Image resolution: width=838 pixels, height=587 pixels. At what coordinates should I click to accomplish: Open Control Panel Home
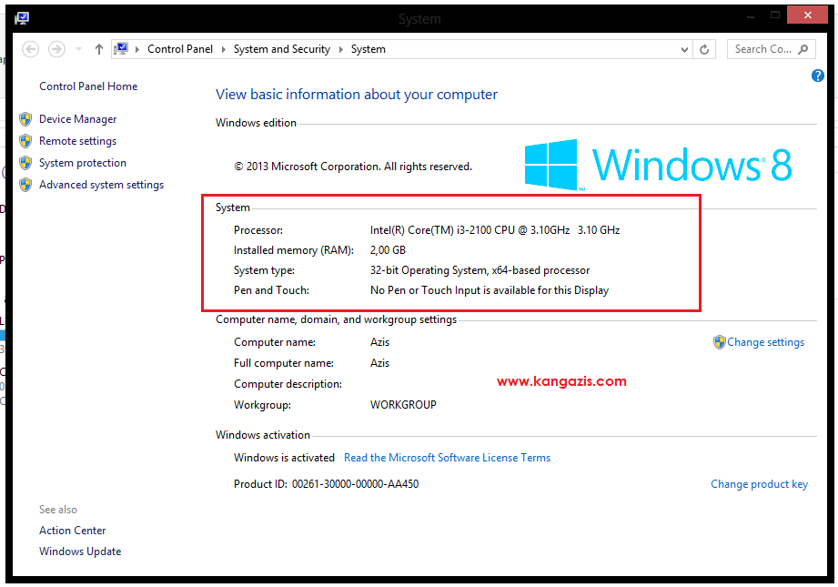tap(88, 86)
